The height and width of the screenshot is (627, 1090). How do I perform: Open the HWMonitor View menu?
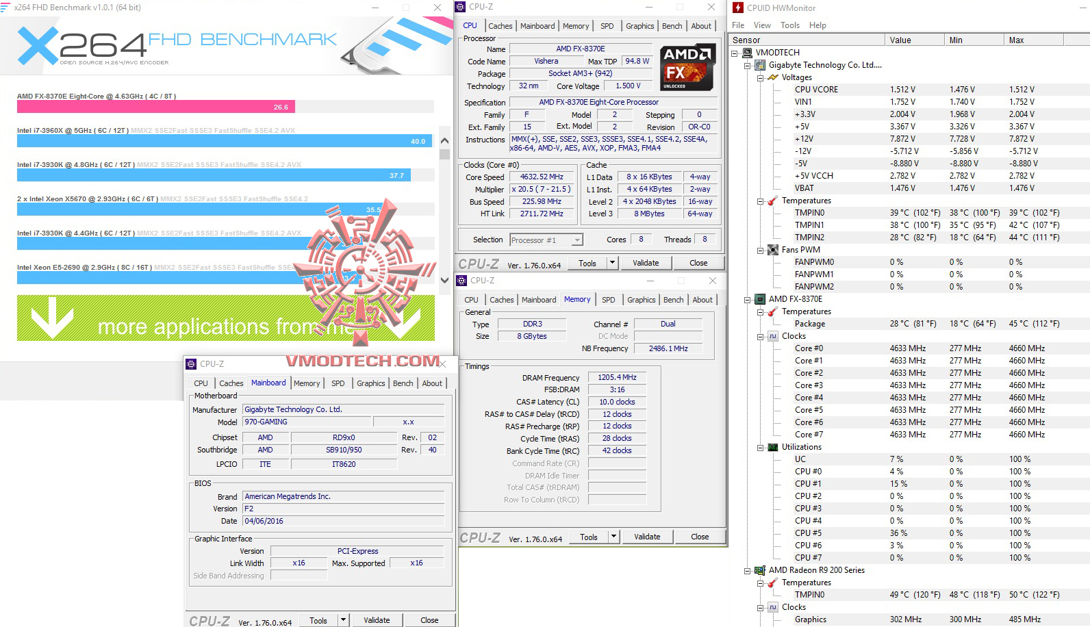[762, 25]
